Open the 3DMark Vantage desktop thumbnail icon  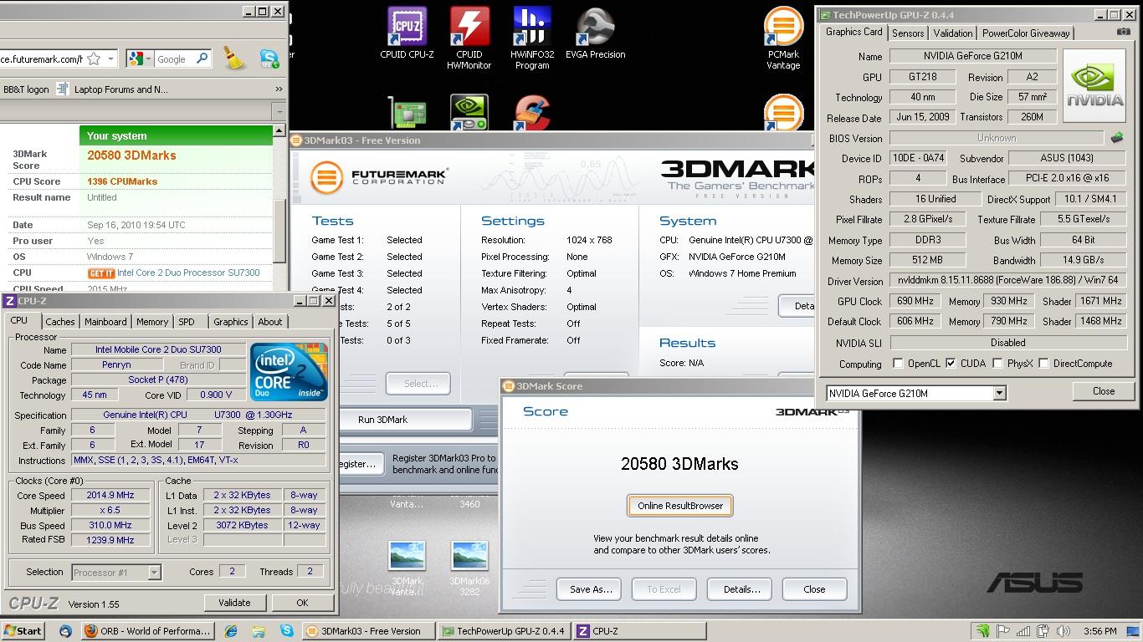tap(407, 568)
